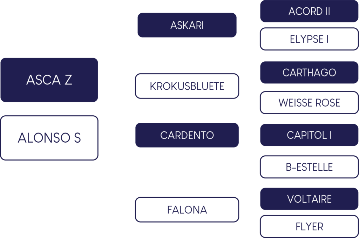Select the dark box above B-ESTELLE
Viewport: 359px width, 238px height.
[x=309, y=135]
